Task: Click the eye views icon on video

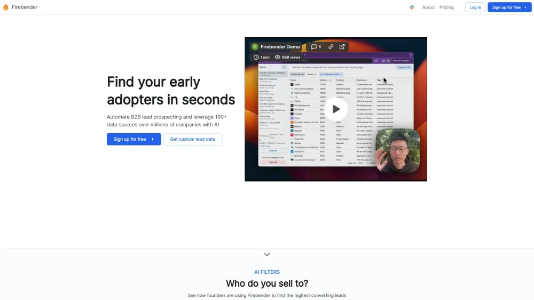Action: [x=278, y=57]
